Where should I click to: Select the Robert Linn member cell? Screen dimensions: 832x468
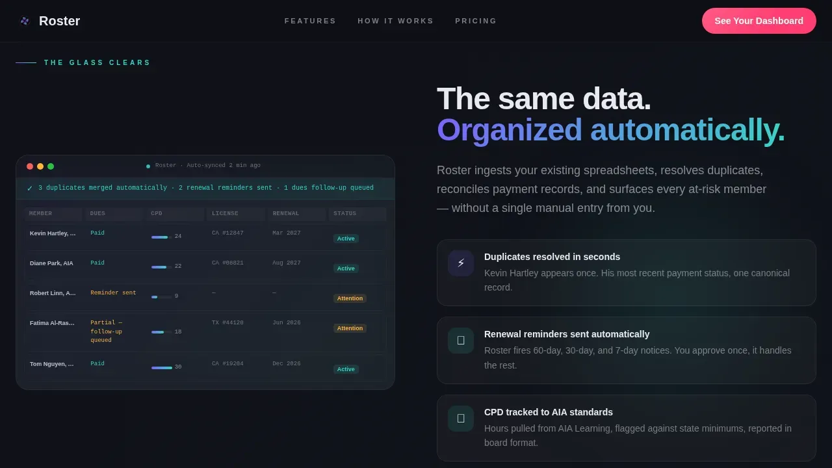click(53, 293)
